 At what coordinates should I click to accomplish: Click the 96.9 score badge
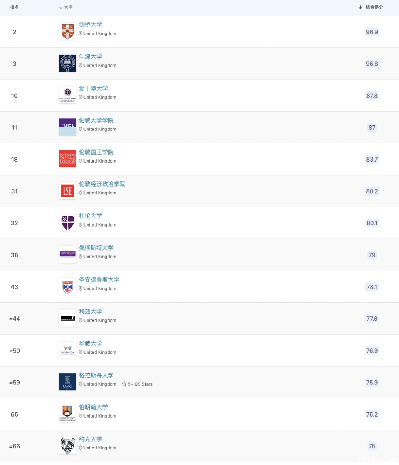[372, 32]
